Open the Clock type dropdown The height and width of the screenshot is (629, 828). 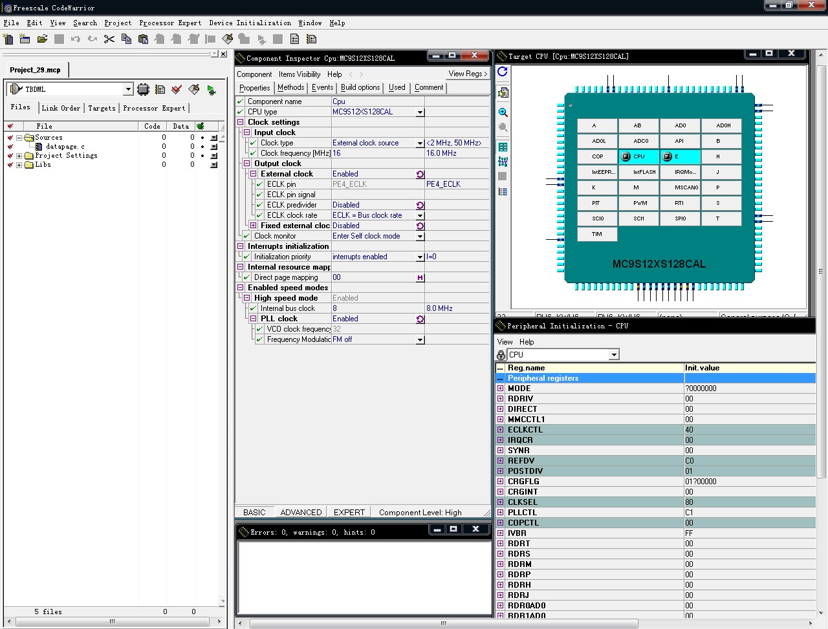coord(420,143)
